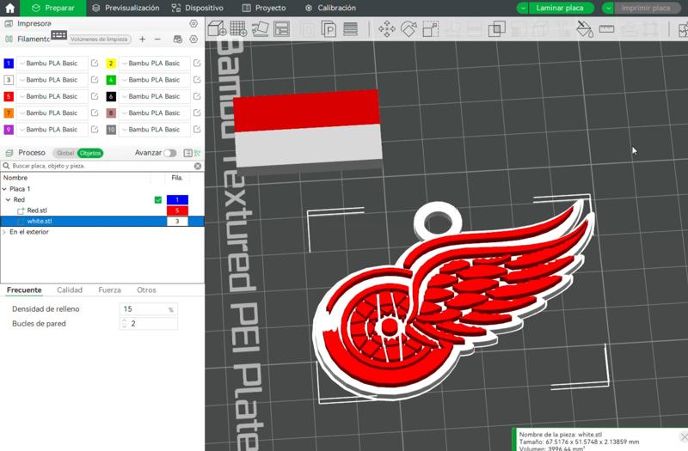
Task: Select the Measure ruler tool
Action: 607,29
